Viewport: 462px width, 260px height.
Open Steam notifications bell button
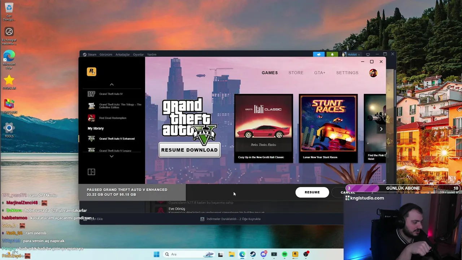332,55
